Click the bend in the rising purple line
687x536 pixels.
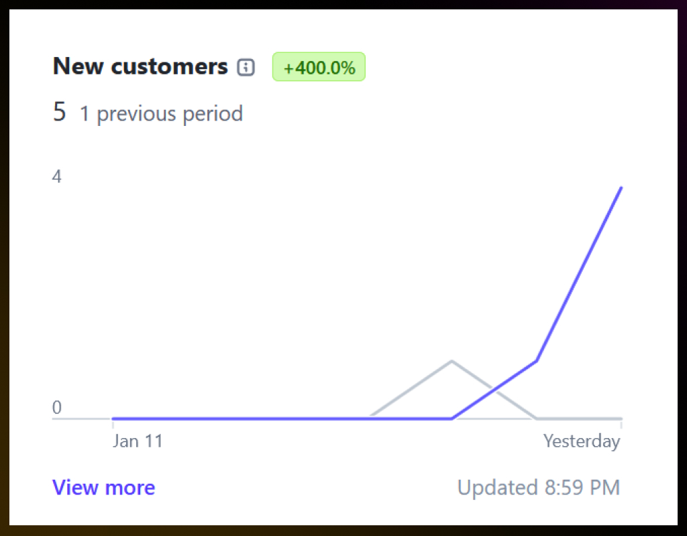[x=537, y=360]
